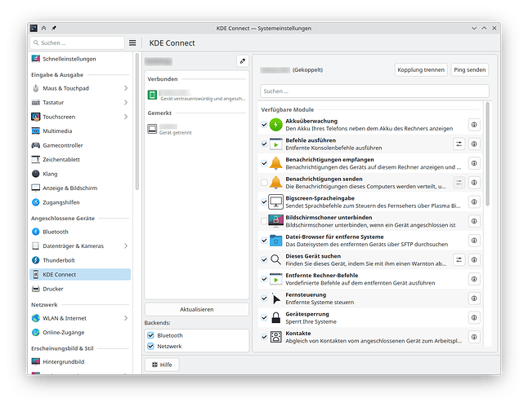Click the sidebar vertical scrollbar
Image resolution: width=528 pixels, height=407 pixels.
tap(136, 122)
